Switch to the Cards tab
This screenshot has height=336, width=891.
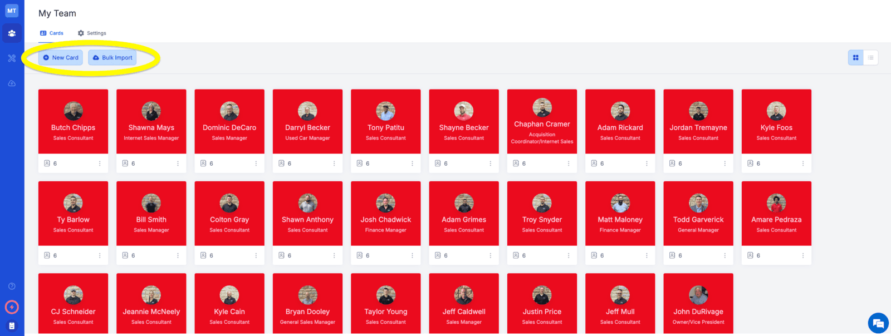52,33
